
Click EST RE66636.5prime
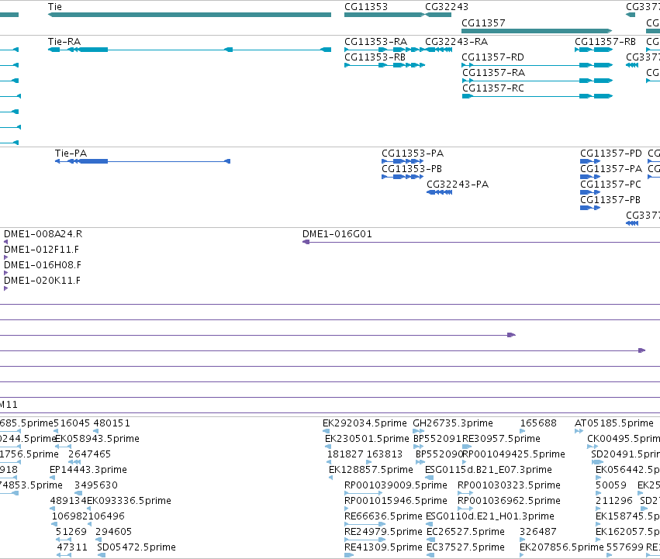[383, 516]
